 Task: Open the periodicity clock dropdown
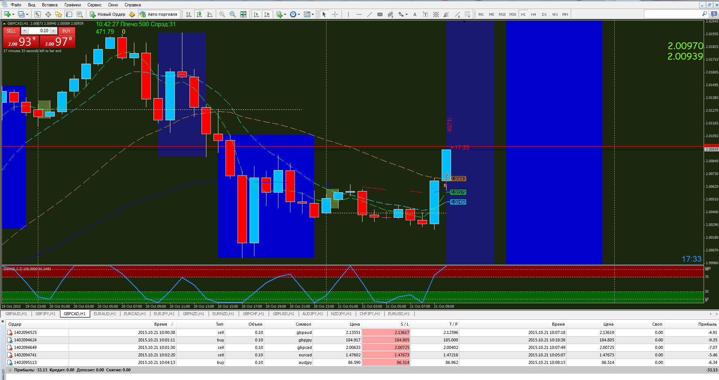tap(299, 14)
